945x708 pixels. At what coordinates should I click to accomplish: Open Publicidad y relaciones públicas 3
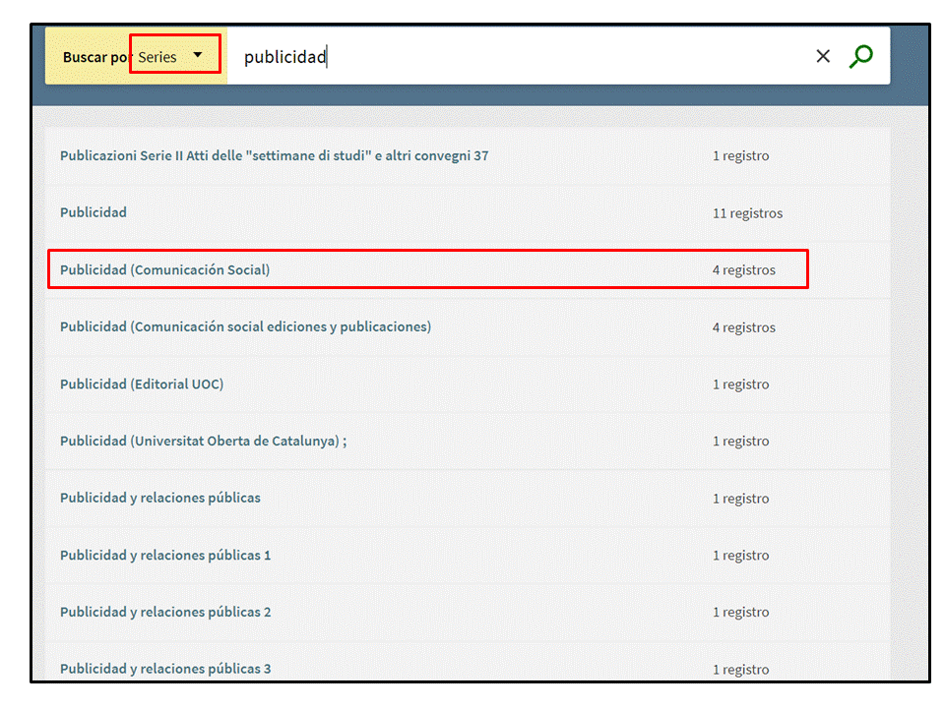[165, 669]
